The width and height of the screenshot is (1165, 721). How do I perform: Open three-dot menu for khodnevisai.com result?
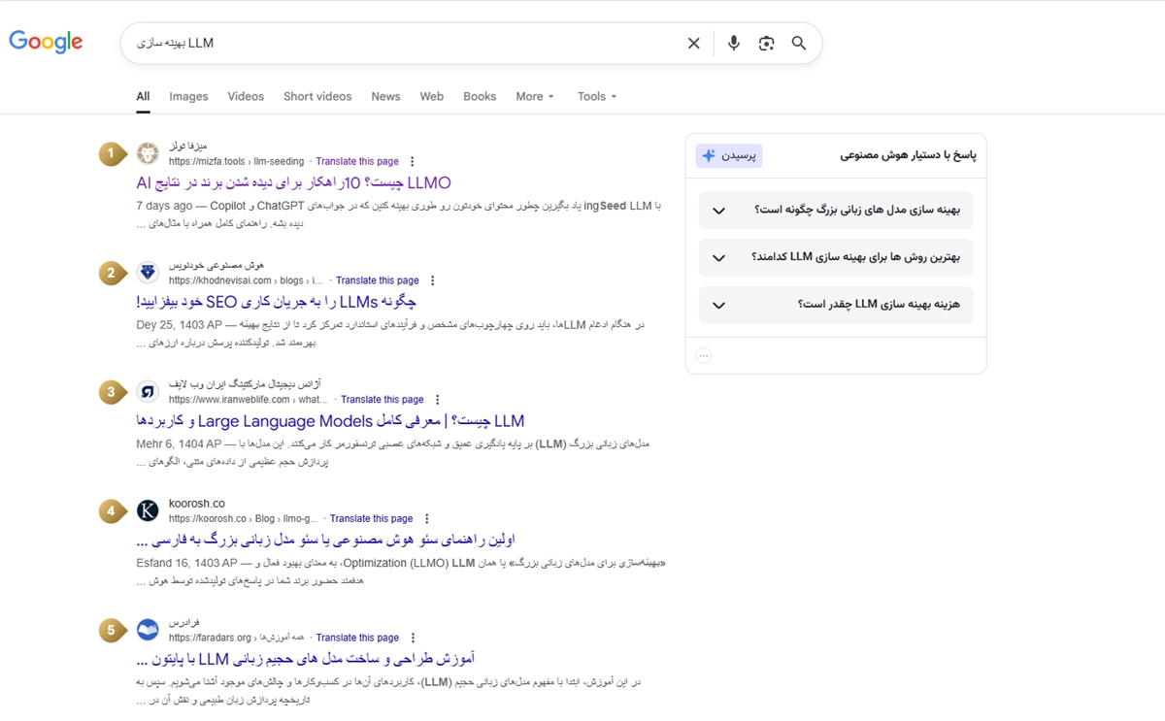(x=433, y=280)
